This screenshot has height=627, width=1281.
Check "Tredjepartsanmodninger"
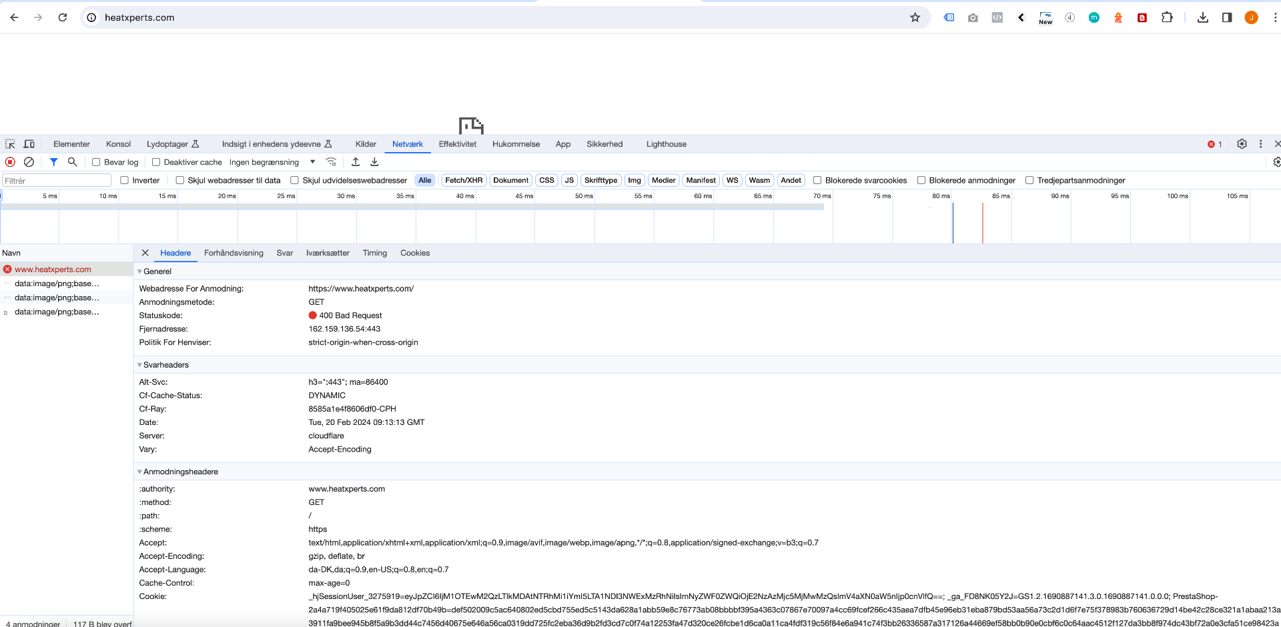pyautogui.click(x=1029, y=180)
